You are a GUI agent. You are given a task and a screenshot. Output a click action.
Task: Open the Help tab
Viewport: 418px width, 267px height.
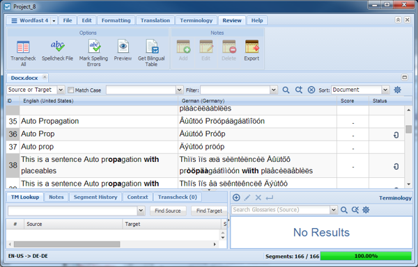(257, 20)
